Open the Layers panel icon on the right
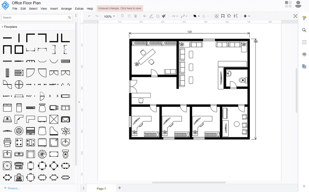The image size is (309, 192). (x=304, y=54)
